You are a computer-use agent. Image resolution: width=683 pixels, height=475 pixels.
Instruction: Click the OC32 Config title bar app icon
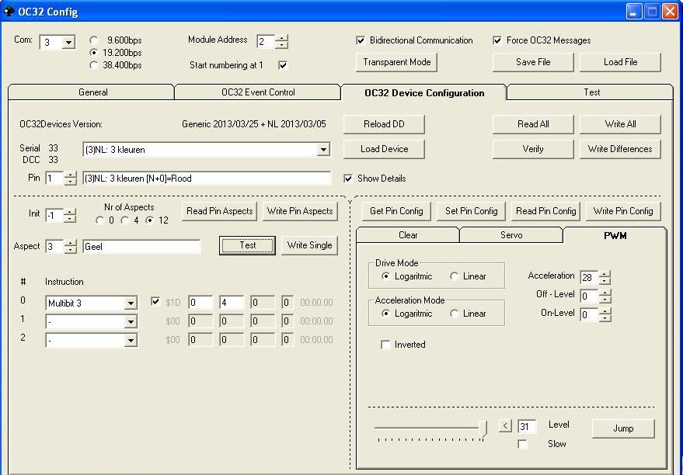click(9, 12)
